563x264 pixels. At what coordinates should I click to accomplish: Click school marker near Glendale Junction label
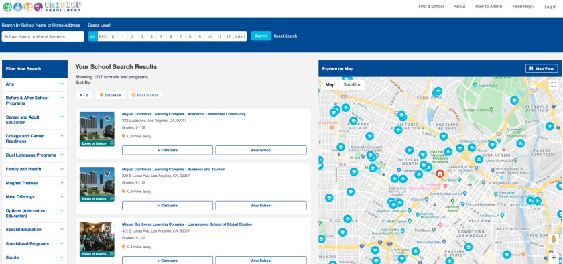514,101
